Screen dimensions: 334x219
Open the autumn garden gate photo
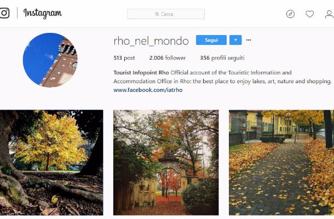(x=166, y=163)
